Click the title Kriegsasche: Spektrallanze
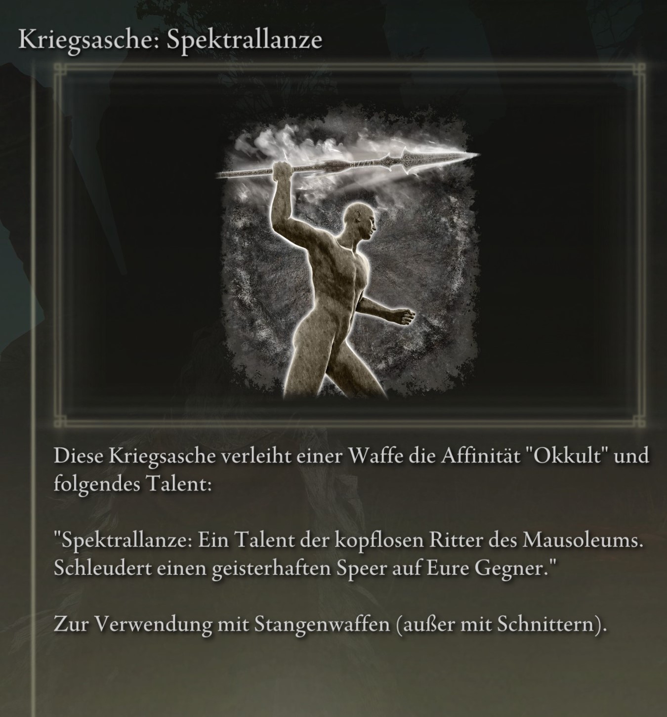The image size is (667, 717). (170, 40)
